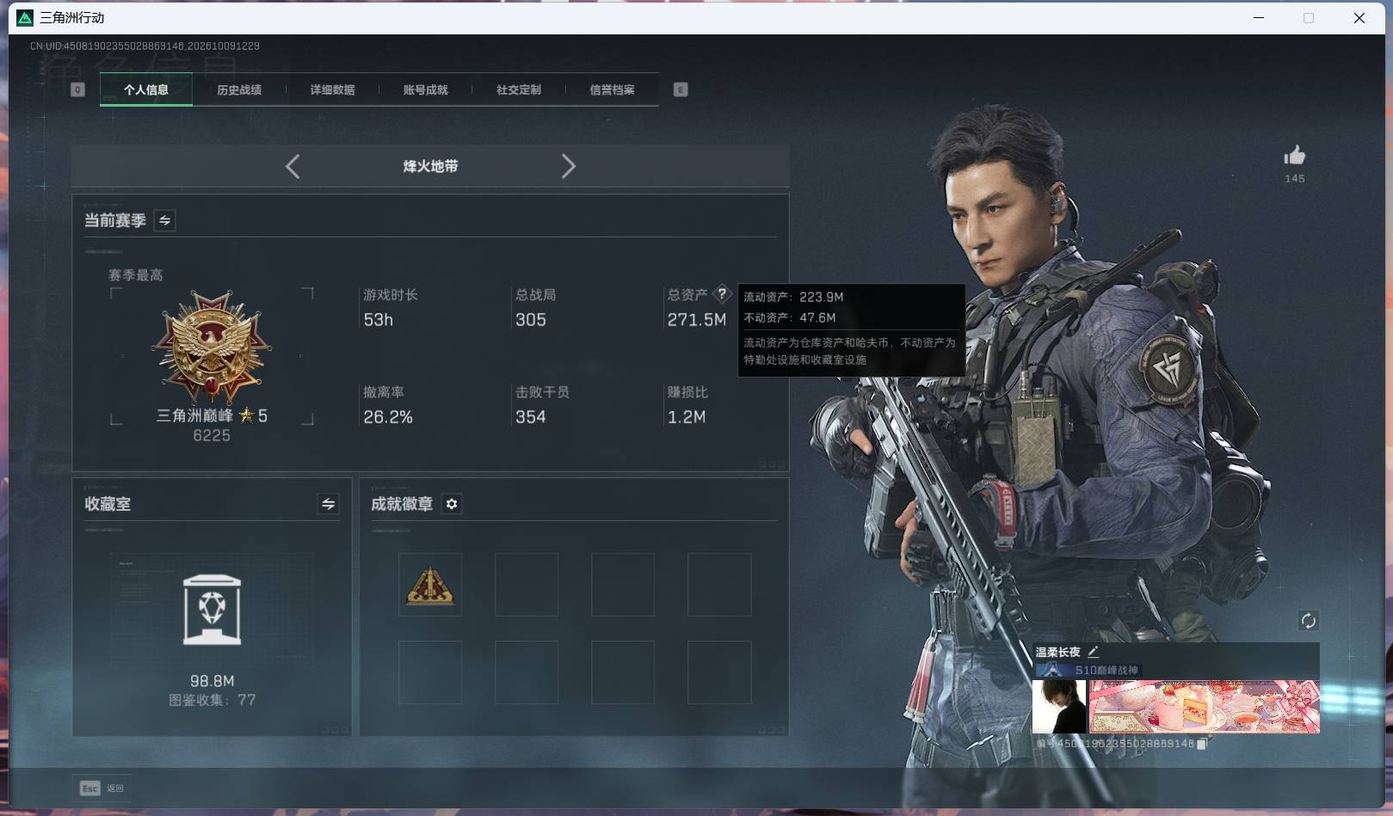The image size is (1393, 816).
Task: Click the player avatar thumbnail
Action: pyautogui.click(x=1059, y=707)
